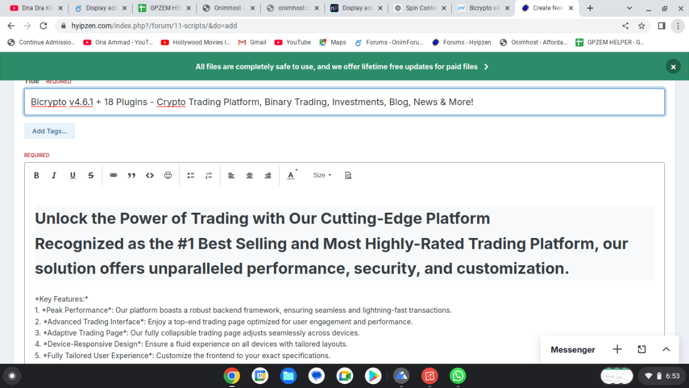Insert a quote block in the editor
This screenshot has width=689, height=388.
coord(131,175)
